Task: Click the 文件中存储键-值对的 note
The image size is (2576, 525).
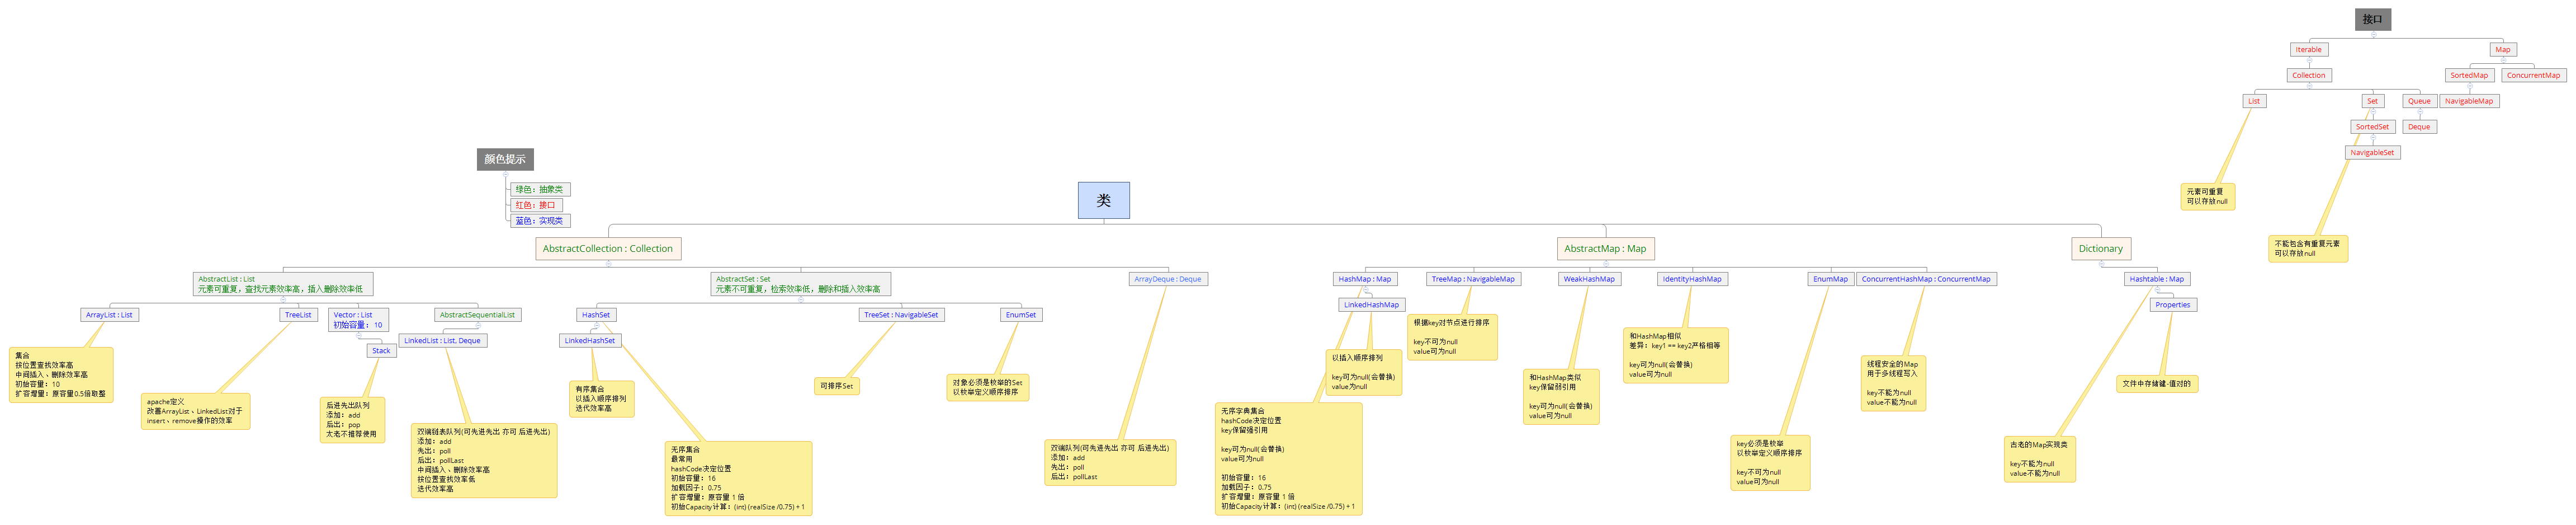Action: pyautogui.click(x=2157, y=384)
